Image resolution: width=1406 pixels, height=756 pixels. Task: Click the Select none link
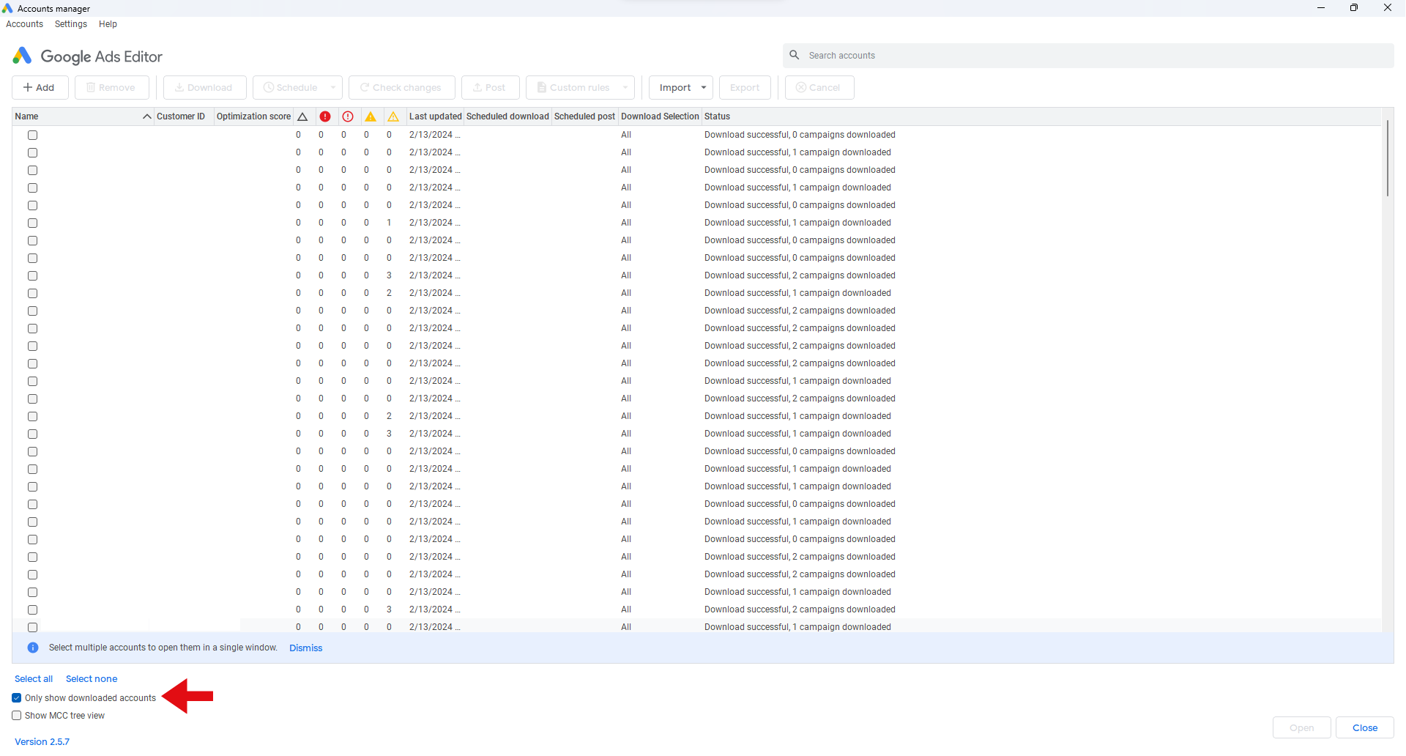[x=92, y=679]
